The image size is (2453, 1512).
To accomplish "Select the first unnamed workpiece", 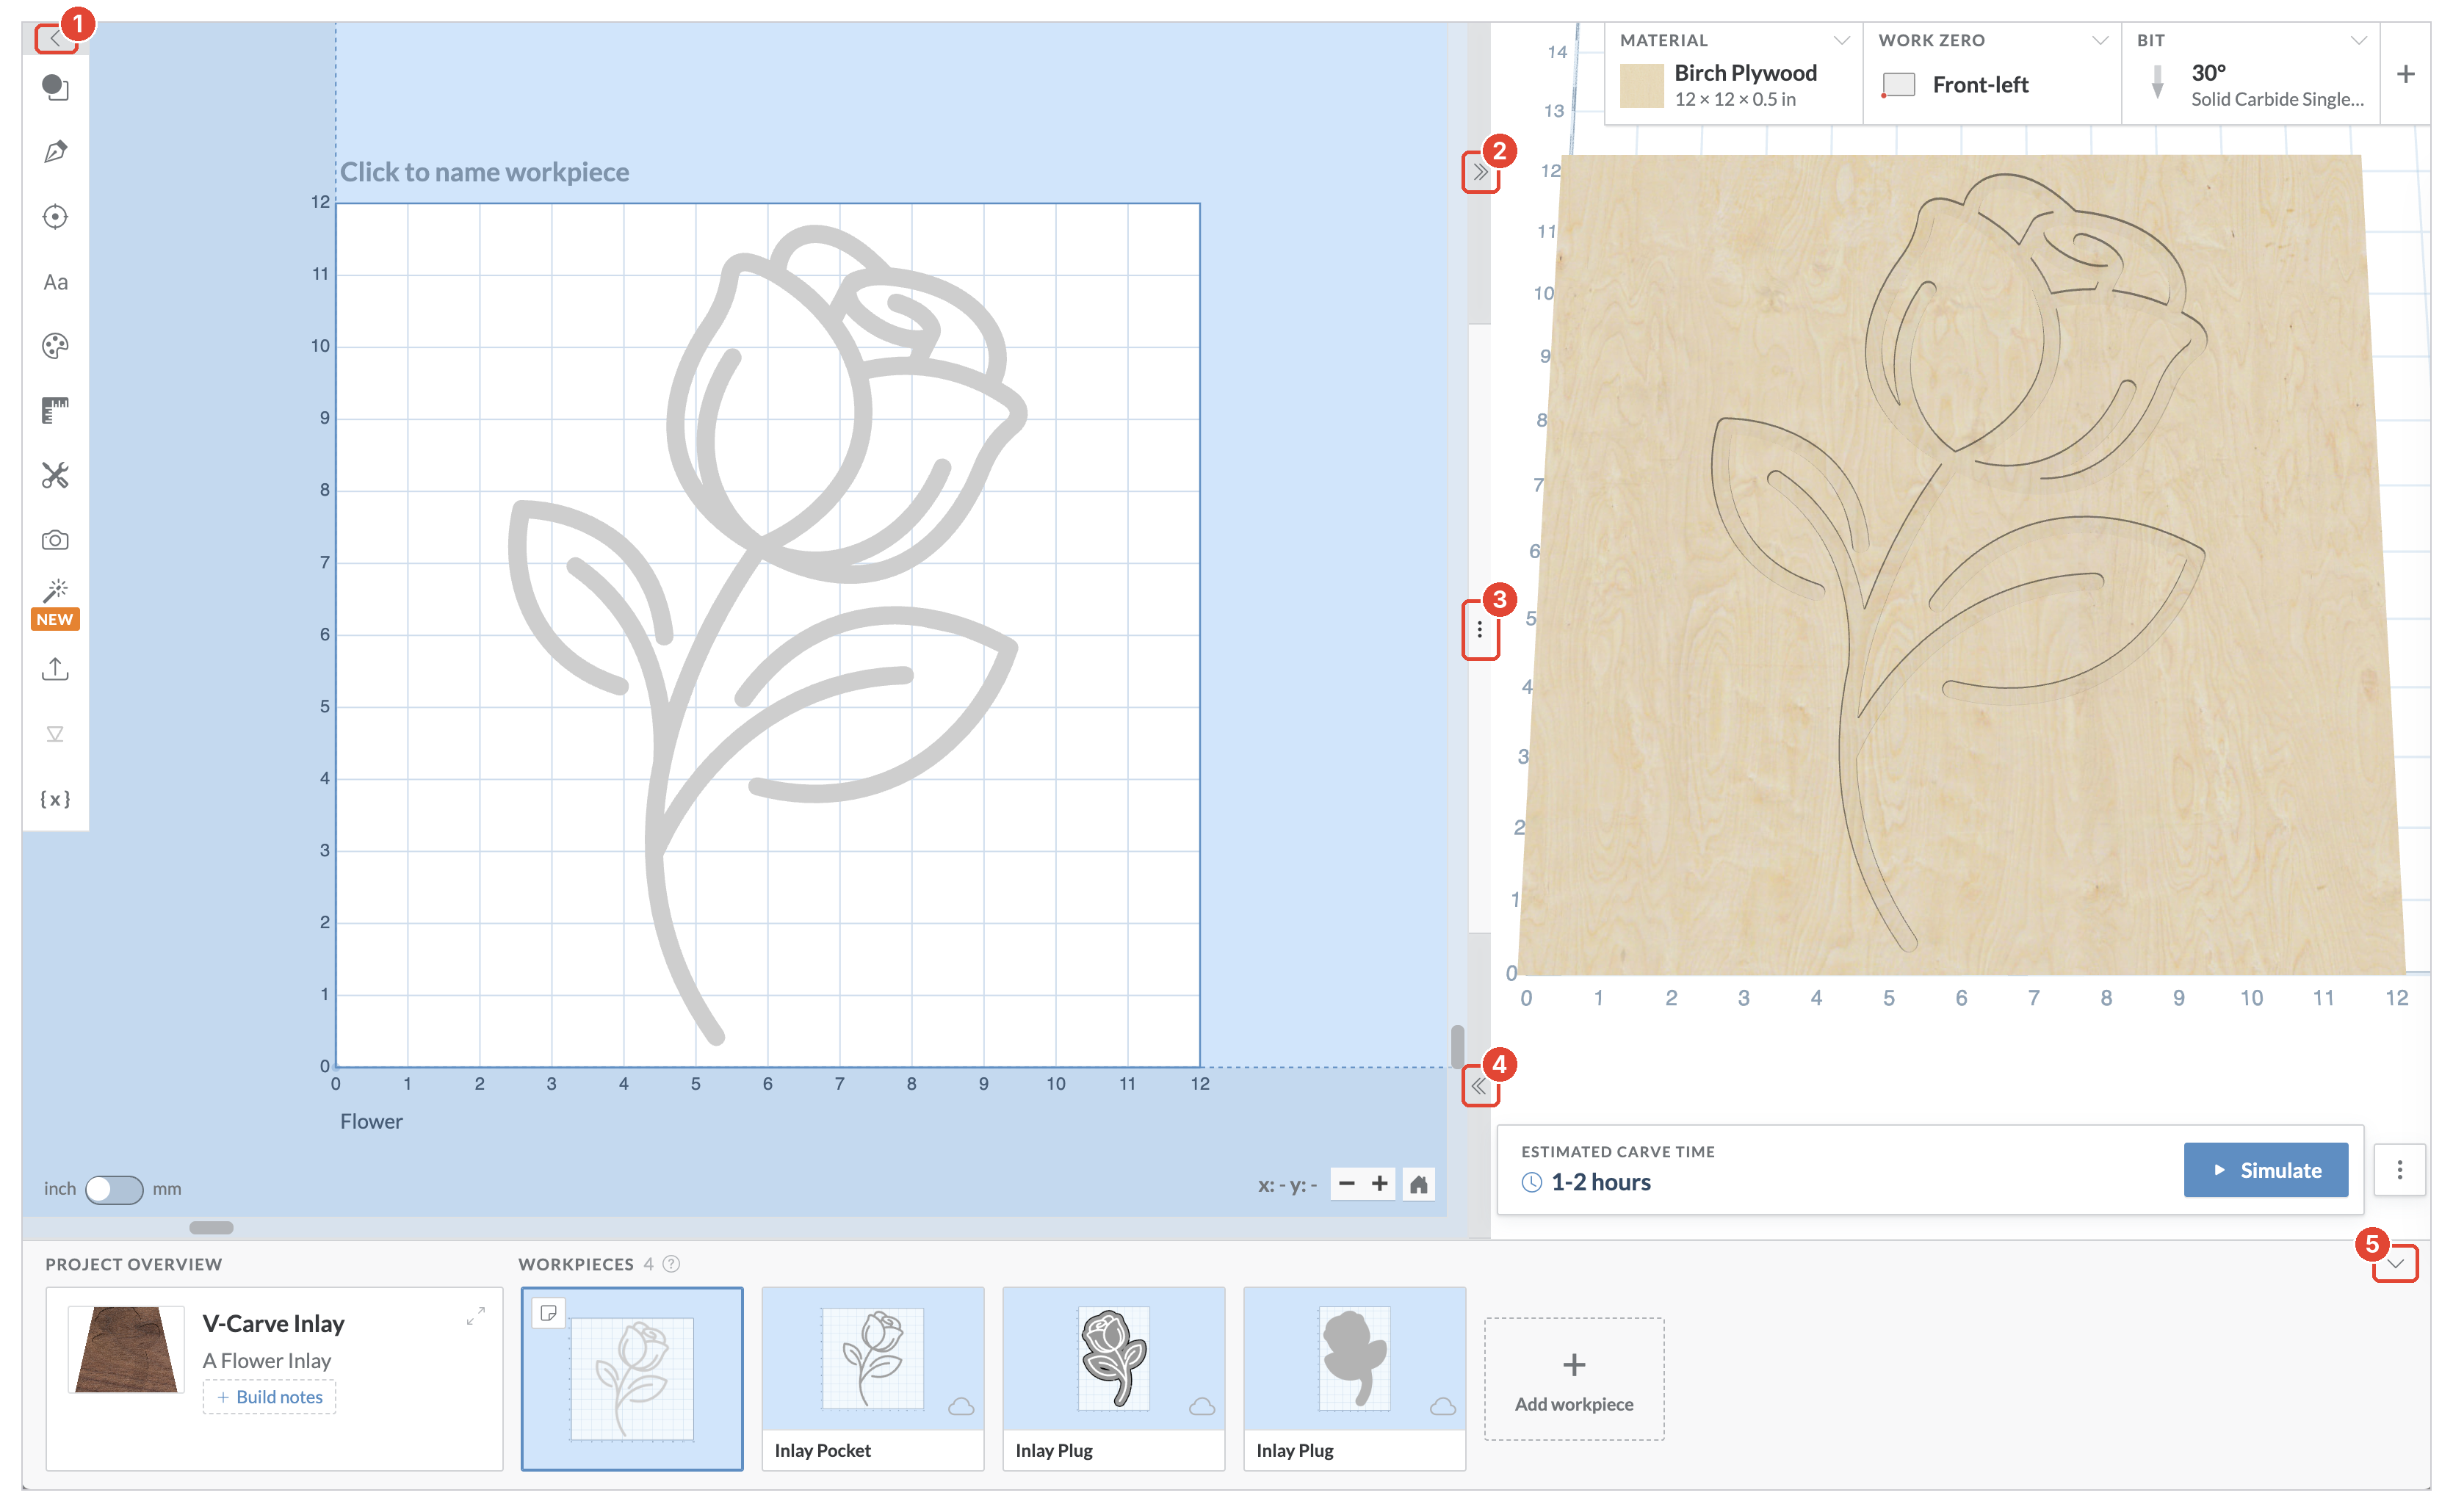I will [632, 1379].
